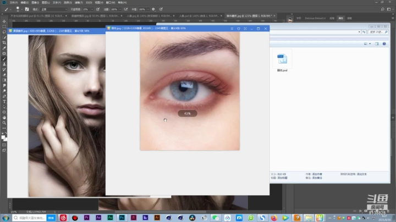Click the skin/theme icon in viewer title bar
The width and height of the screenshot is (396, 222).
(x=239, y=29)
